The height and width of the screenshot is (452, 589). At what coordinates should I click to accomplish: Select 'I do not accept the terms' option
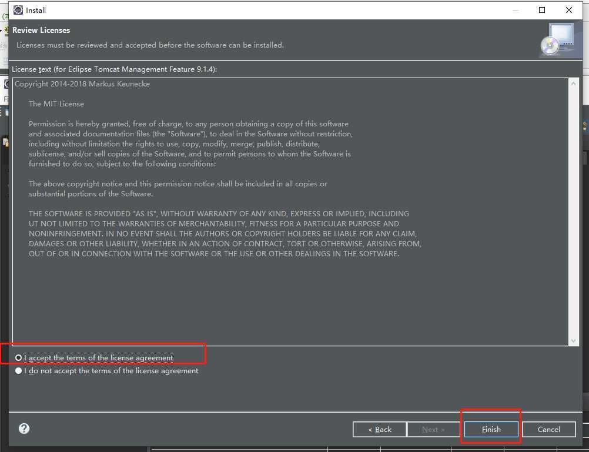pyautogui.click(x=106, y=371)
